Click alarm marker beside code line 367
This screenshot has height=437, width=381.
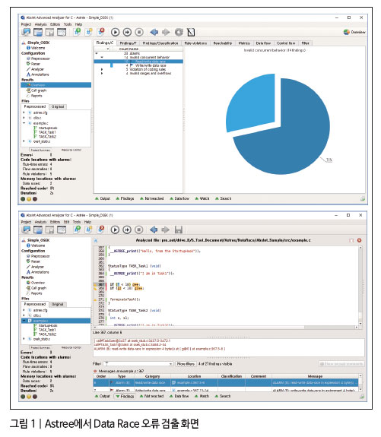click(x=95, y=284)
